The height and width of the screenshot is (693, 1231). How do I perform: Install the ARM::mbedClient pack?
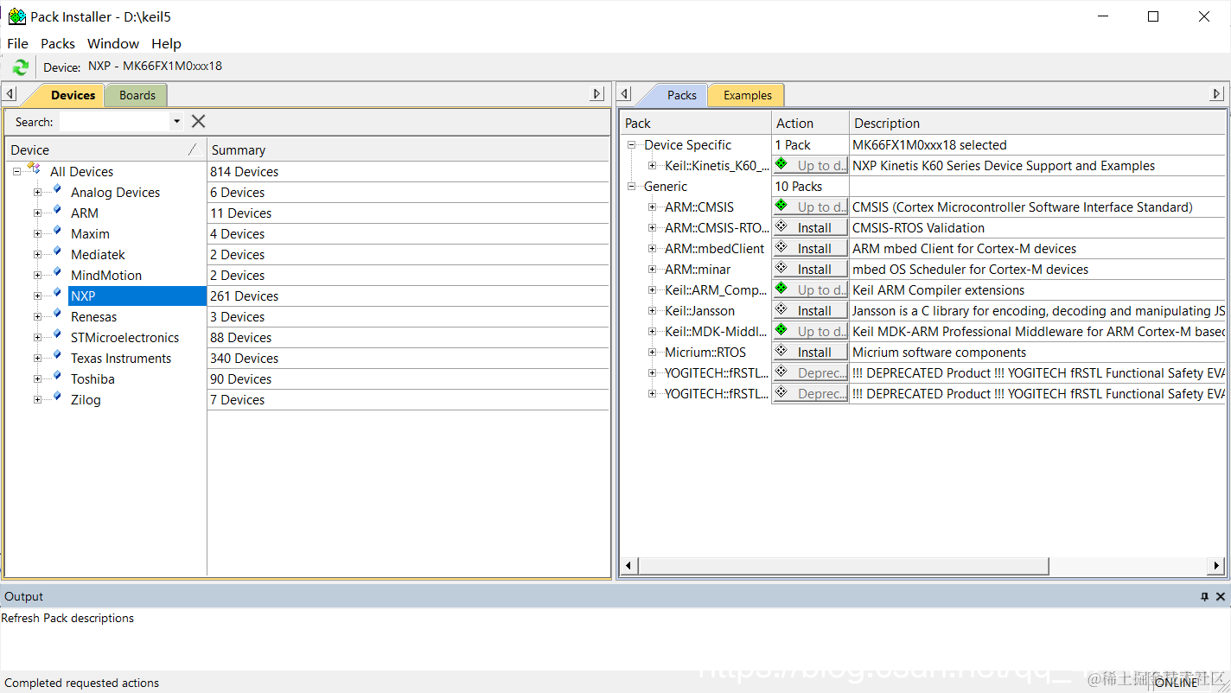coord(810,249)
